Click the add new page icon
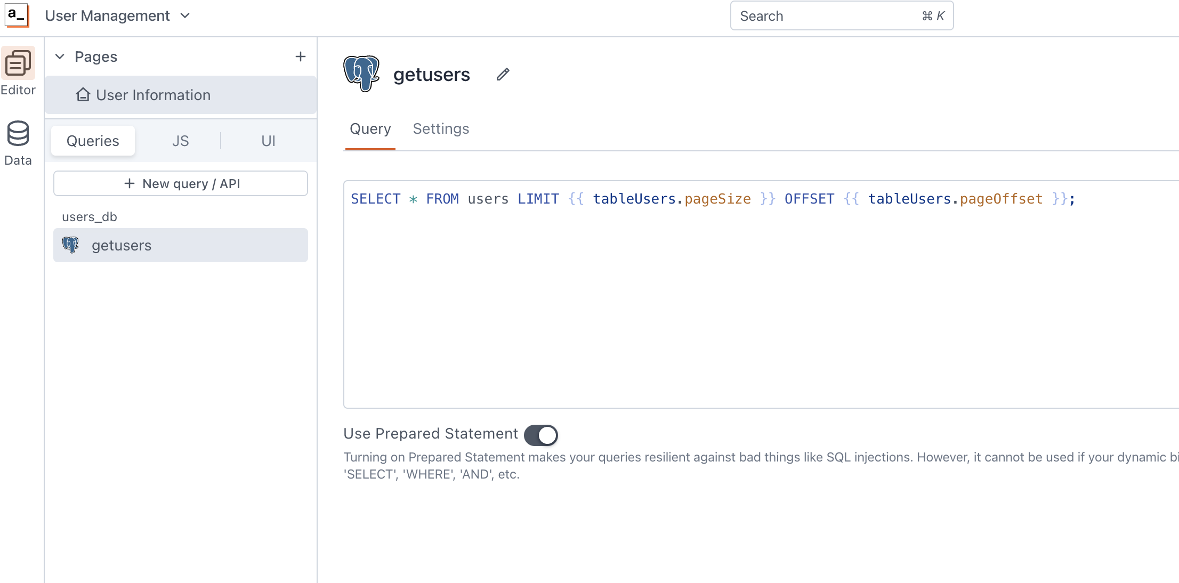This screenshot has width=1179, height=583. click(x=300, y=56)
